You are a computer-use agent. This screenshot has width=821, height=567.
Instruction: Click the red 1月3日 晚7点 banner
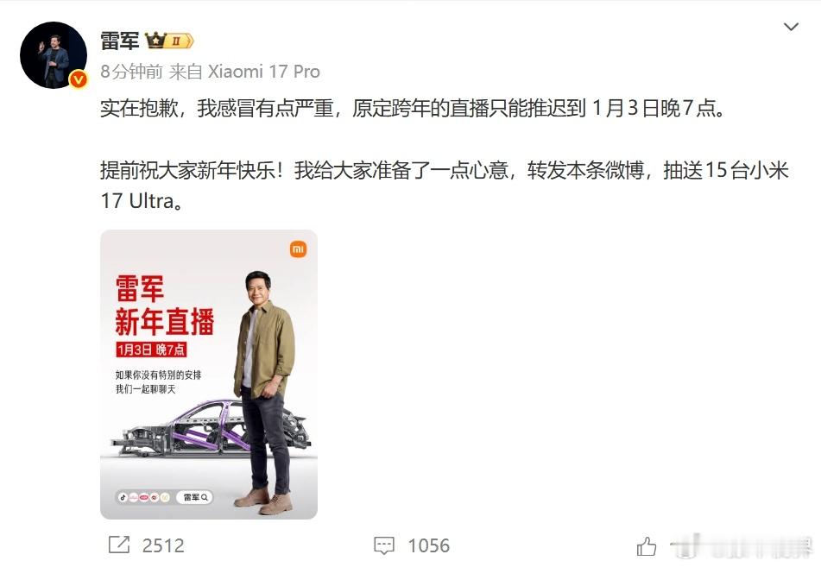coord(151,350)
